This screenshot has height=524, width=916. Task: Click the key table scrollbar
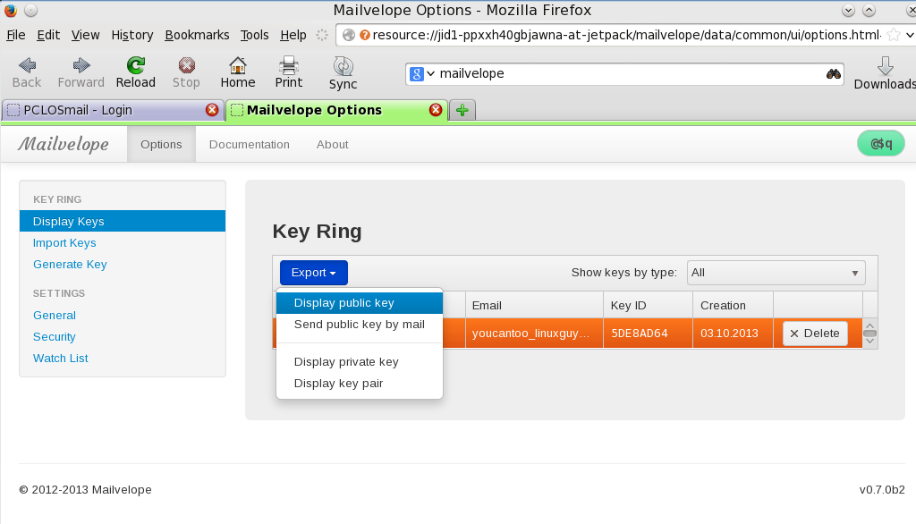869,334
